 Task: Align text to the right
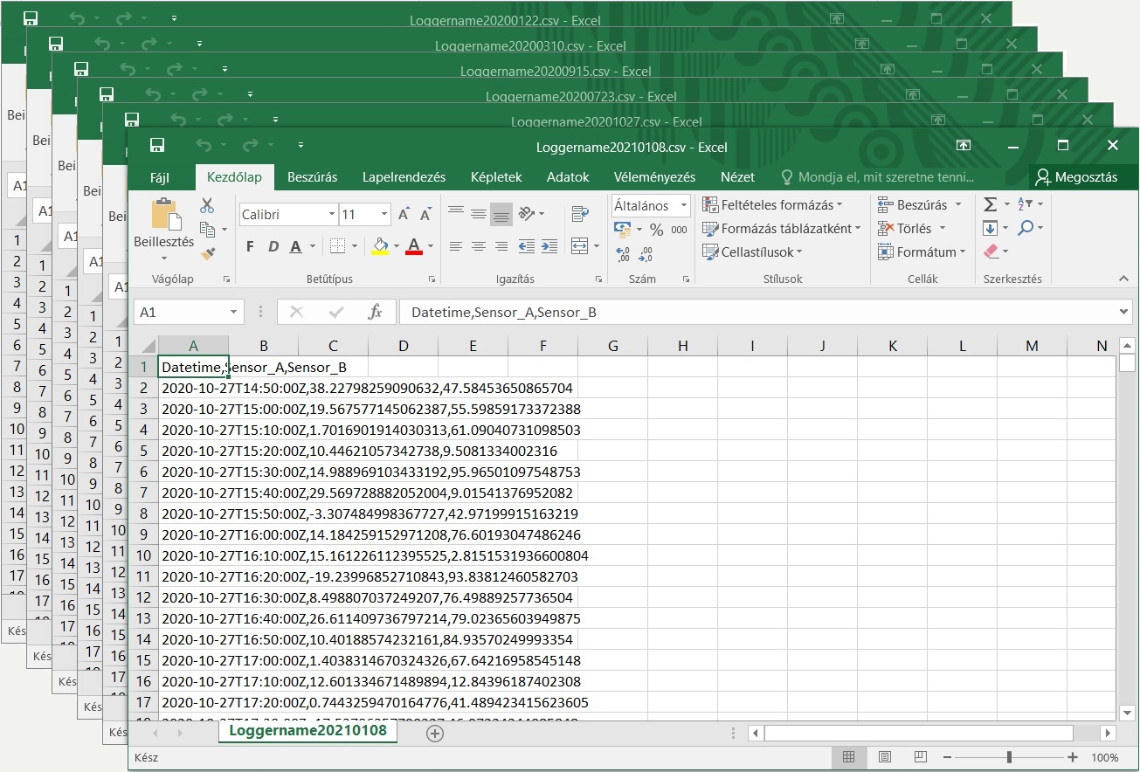click(x=501, y=247)
